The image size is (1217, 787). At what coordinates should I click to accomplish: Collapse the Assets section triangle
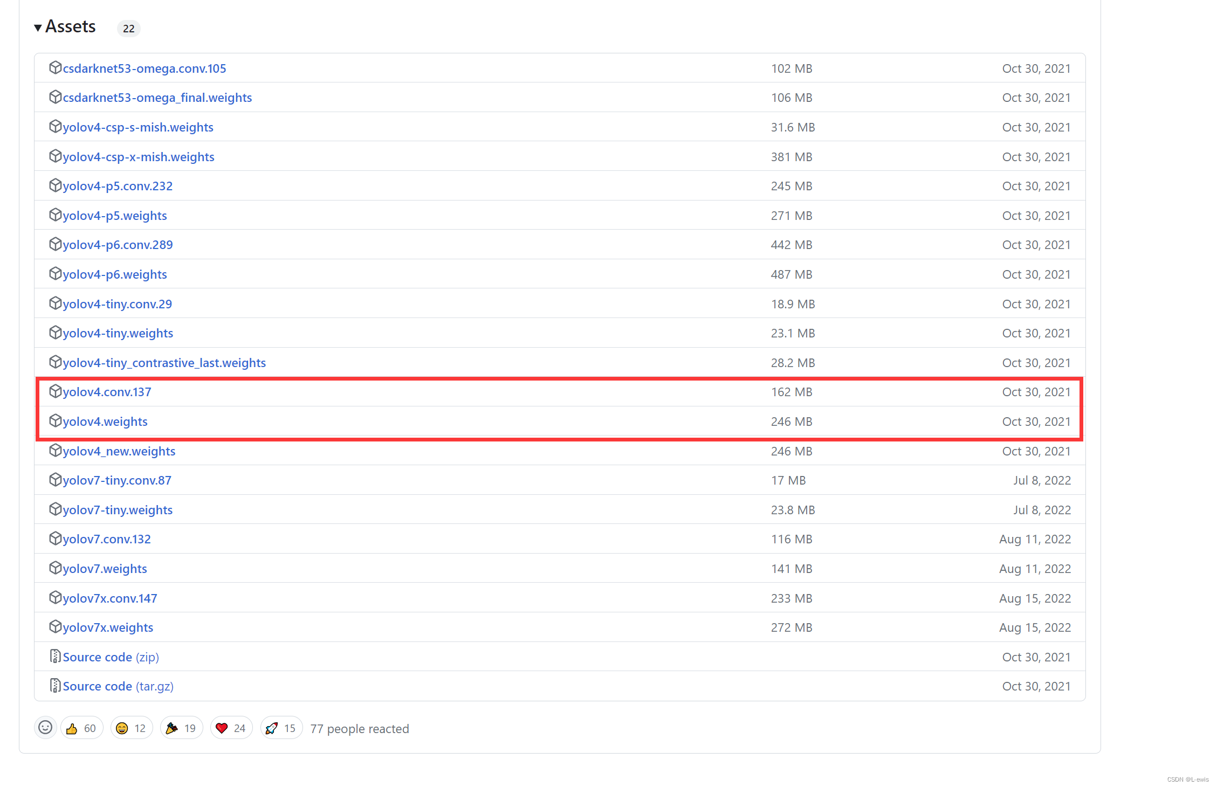pyautogui.click(x=38, y=27)
